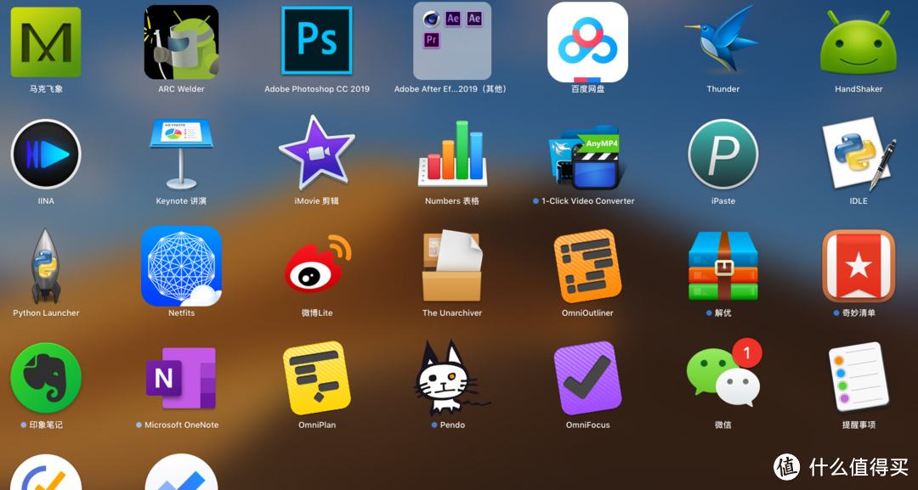Launch Python Launcher rocket icon
The width and height of the screenshot is (918, 490).
coord(46,266)
